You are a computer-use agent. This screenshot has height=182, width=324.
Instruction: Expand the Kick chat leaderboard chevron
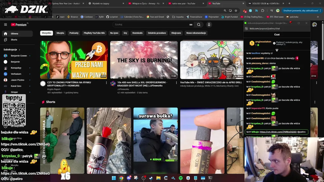(277, 50)
